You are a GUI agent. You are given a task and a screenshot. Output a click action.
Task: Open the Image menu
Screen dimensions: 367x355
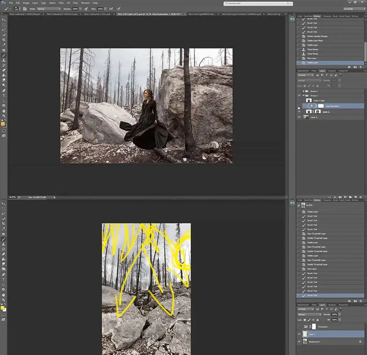(26, 3)
